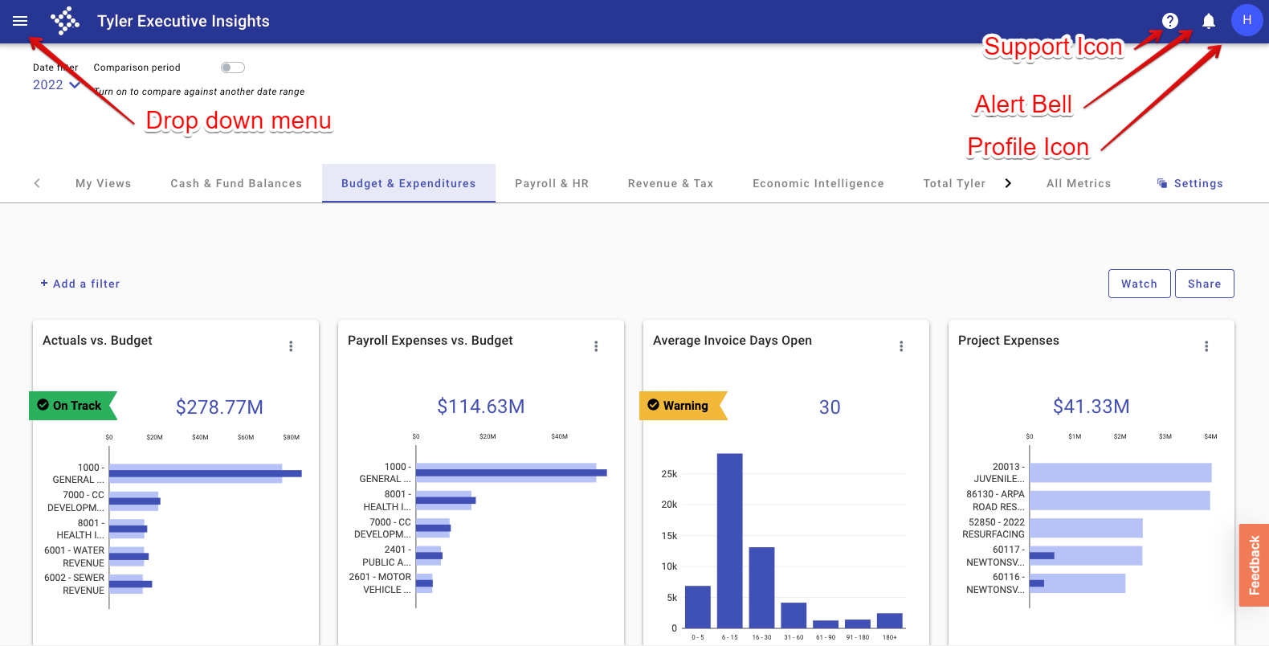Click the 180+ days invoice bar
Viewport: 1269px width, 646px height.
(x=890, y=621)
